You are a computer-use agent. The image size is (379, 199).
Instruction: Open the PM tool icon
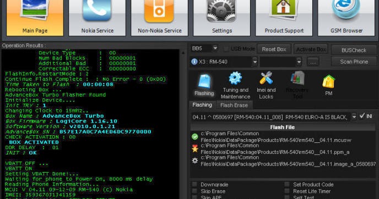(328, 85)
